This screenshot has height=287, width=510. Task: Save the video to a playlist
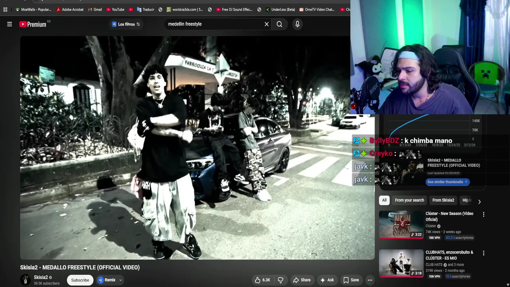coord(351,280)
